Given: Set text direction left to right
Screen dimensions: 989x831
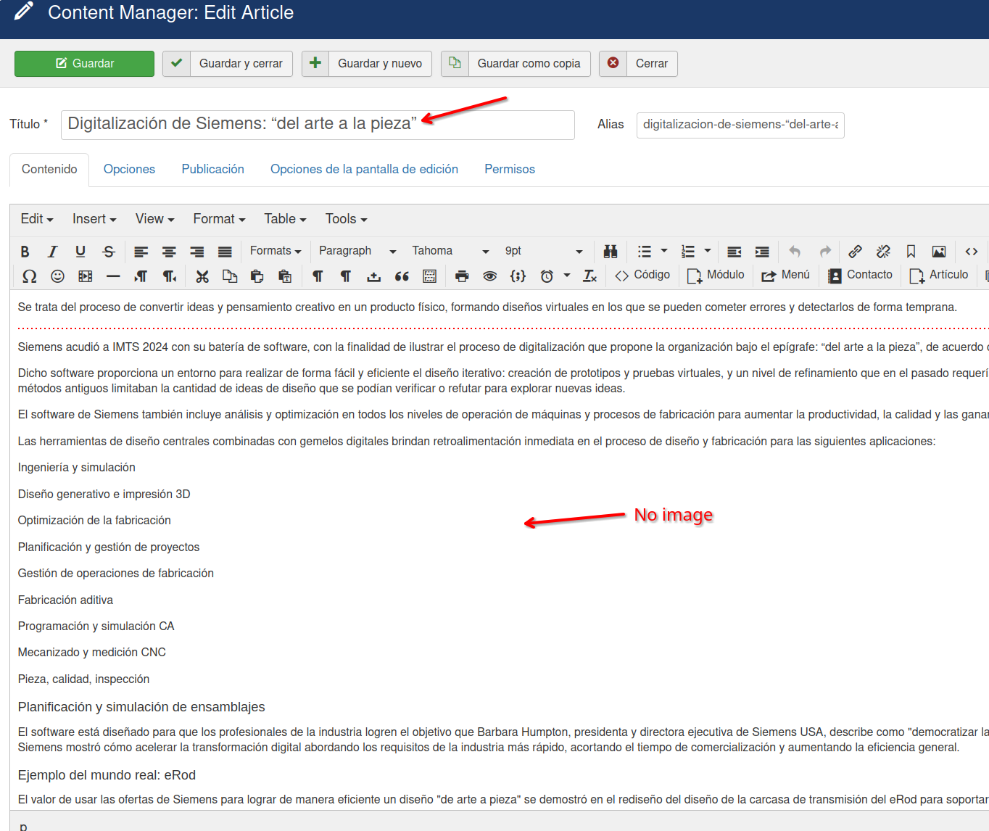Looking at the screenshot, I should pos(141,276).
